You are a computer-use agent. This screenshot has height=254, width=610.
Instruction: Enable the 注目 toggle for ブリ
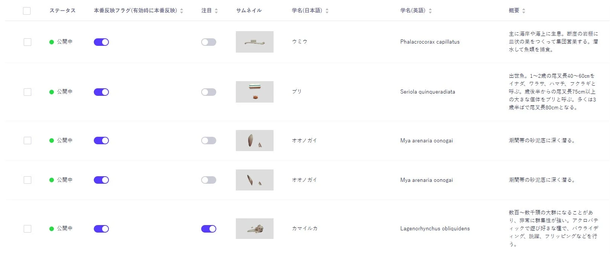coord(209,91)
